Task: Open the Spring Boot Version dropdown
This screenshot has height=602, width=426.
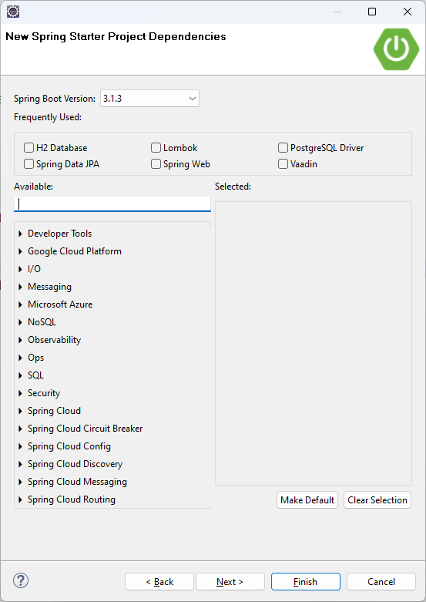Action: pyautogui.click(x=149, y=99)
